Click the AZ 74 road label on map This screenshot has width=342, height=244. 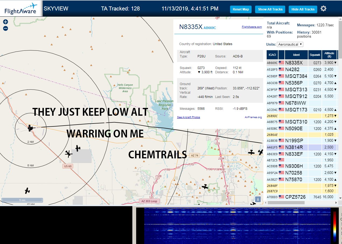195,155
